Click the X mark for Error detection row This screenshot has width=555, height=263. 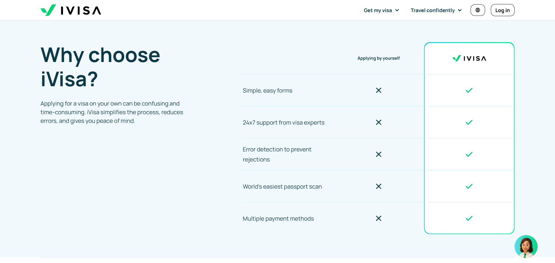click(378, 154)
